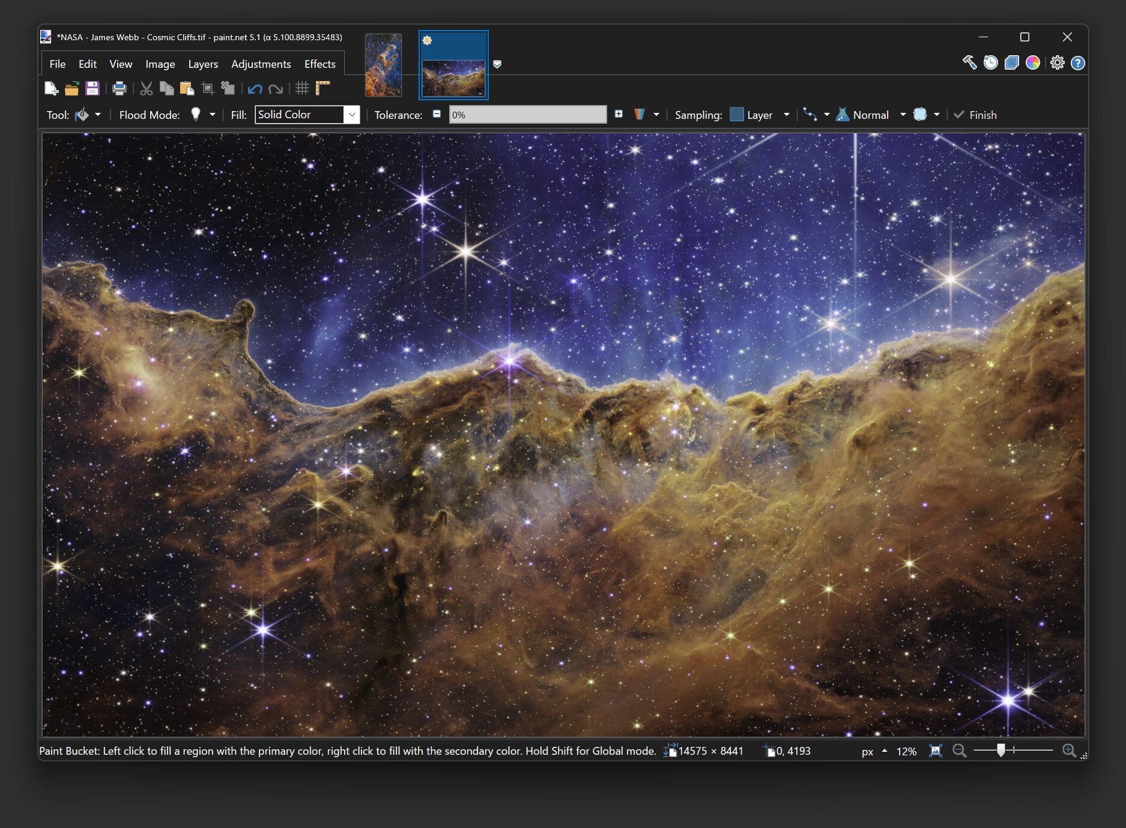The image size is (1126, 828).
Task: Open the antialiasing curve dropdown
Action: click(x=816, y=115)
